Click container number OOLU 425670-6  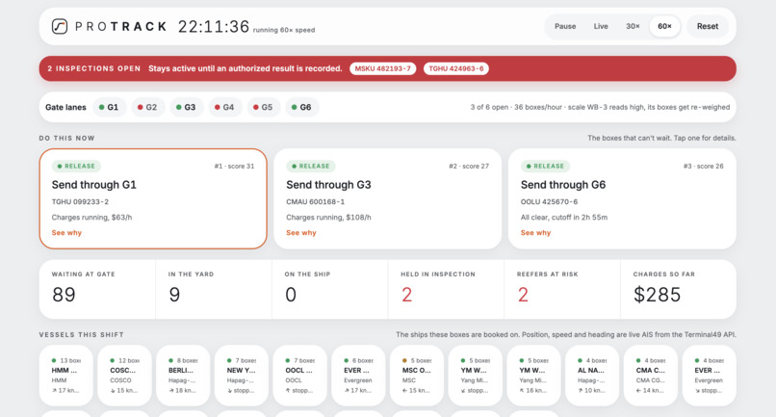coord(550,201)
